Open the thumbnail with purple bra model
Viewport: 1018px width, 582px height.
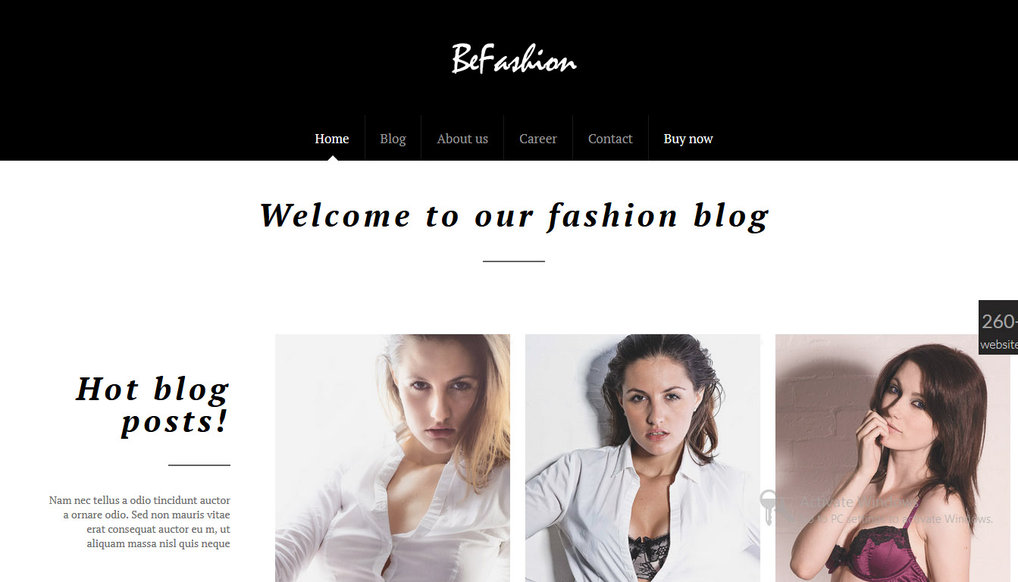pos(893,458)
